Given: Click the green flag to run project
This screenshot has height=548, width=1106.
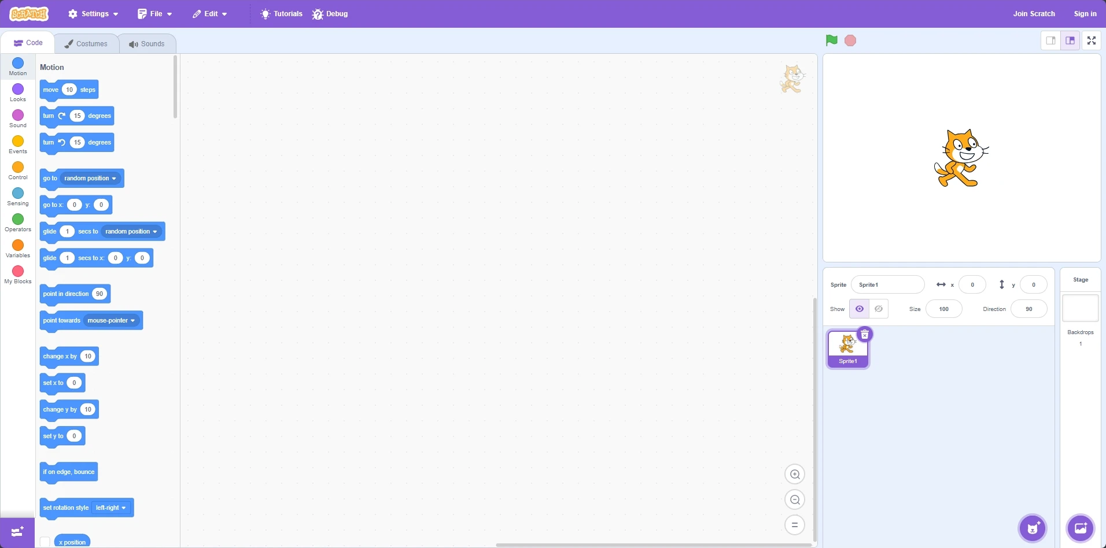Looking at the screenshot, I should click(x=830, y=40).
